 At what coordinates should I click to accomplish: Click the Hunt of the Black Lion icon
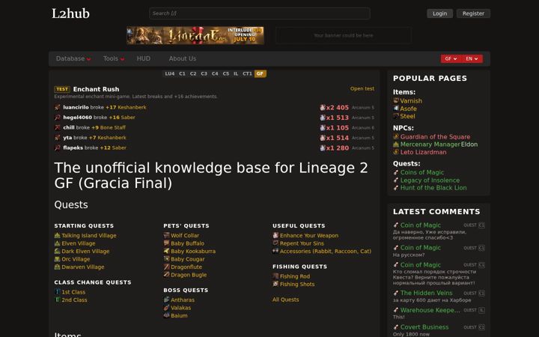(x=396, y=187)
